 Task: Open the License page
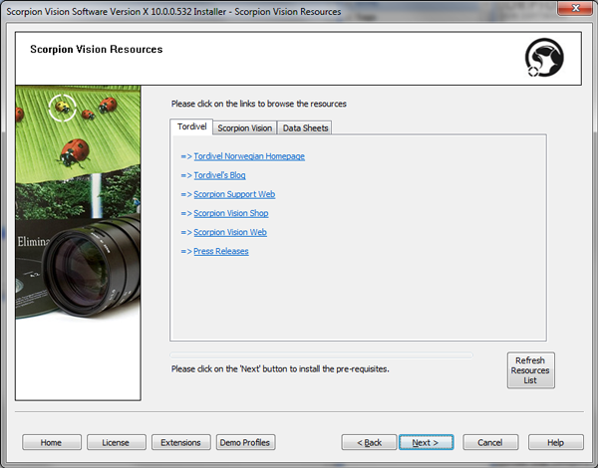coord(116,442)
